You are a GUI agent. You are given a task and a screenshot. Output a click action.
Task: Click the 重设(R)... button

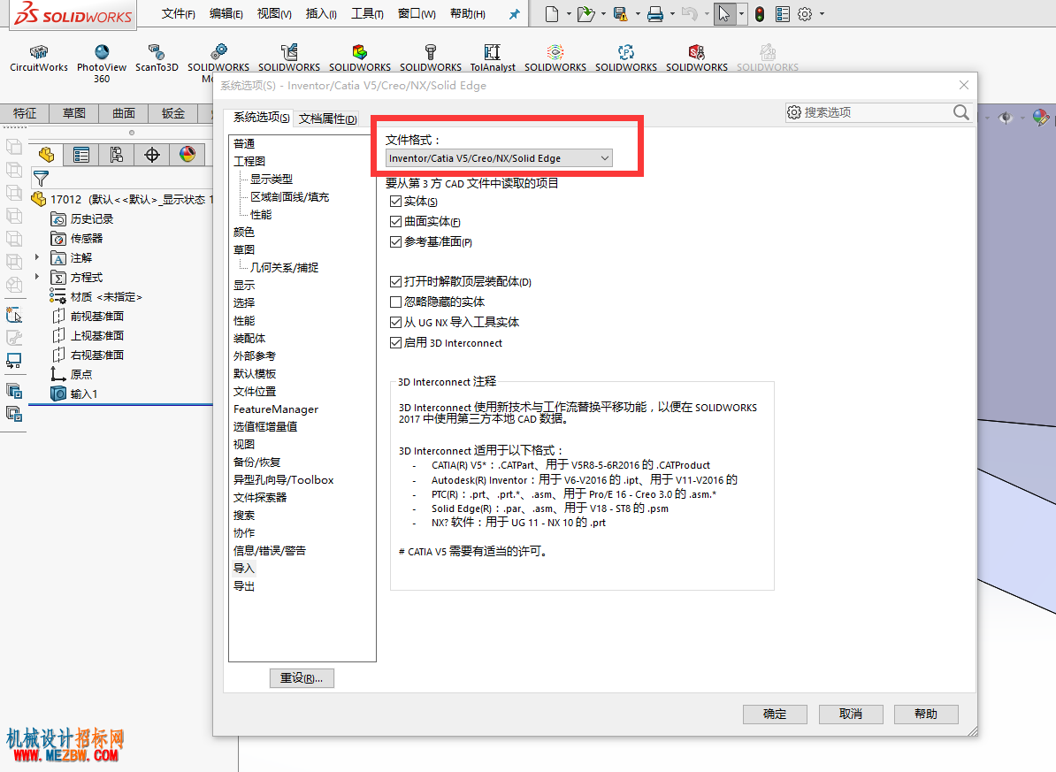tap(302, 677)
